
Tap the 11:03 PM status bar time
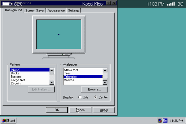[156, 4]
